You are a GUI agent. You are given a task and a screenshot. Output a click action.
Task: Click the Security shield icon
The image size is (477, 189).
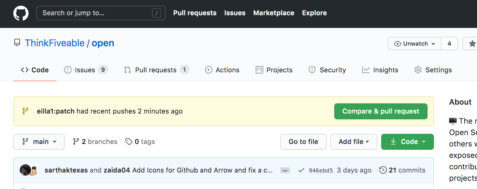click(312, 70)
